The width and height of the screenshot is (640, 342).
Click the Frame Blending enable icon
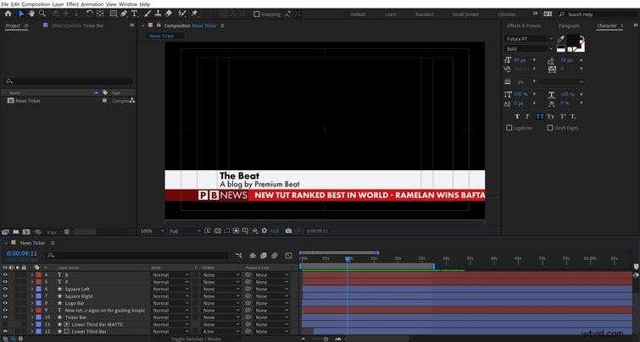pos(264,256)
